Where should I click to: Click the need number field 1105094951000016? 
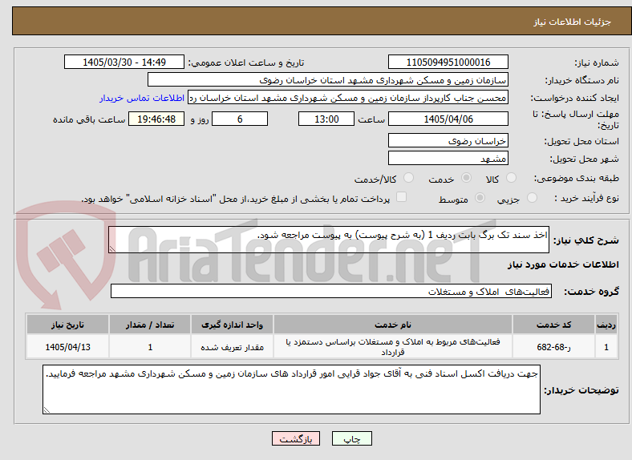pyautogui.click(x=448, y=62)
